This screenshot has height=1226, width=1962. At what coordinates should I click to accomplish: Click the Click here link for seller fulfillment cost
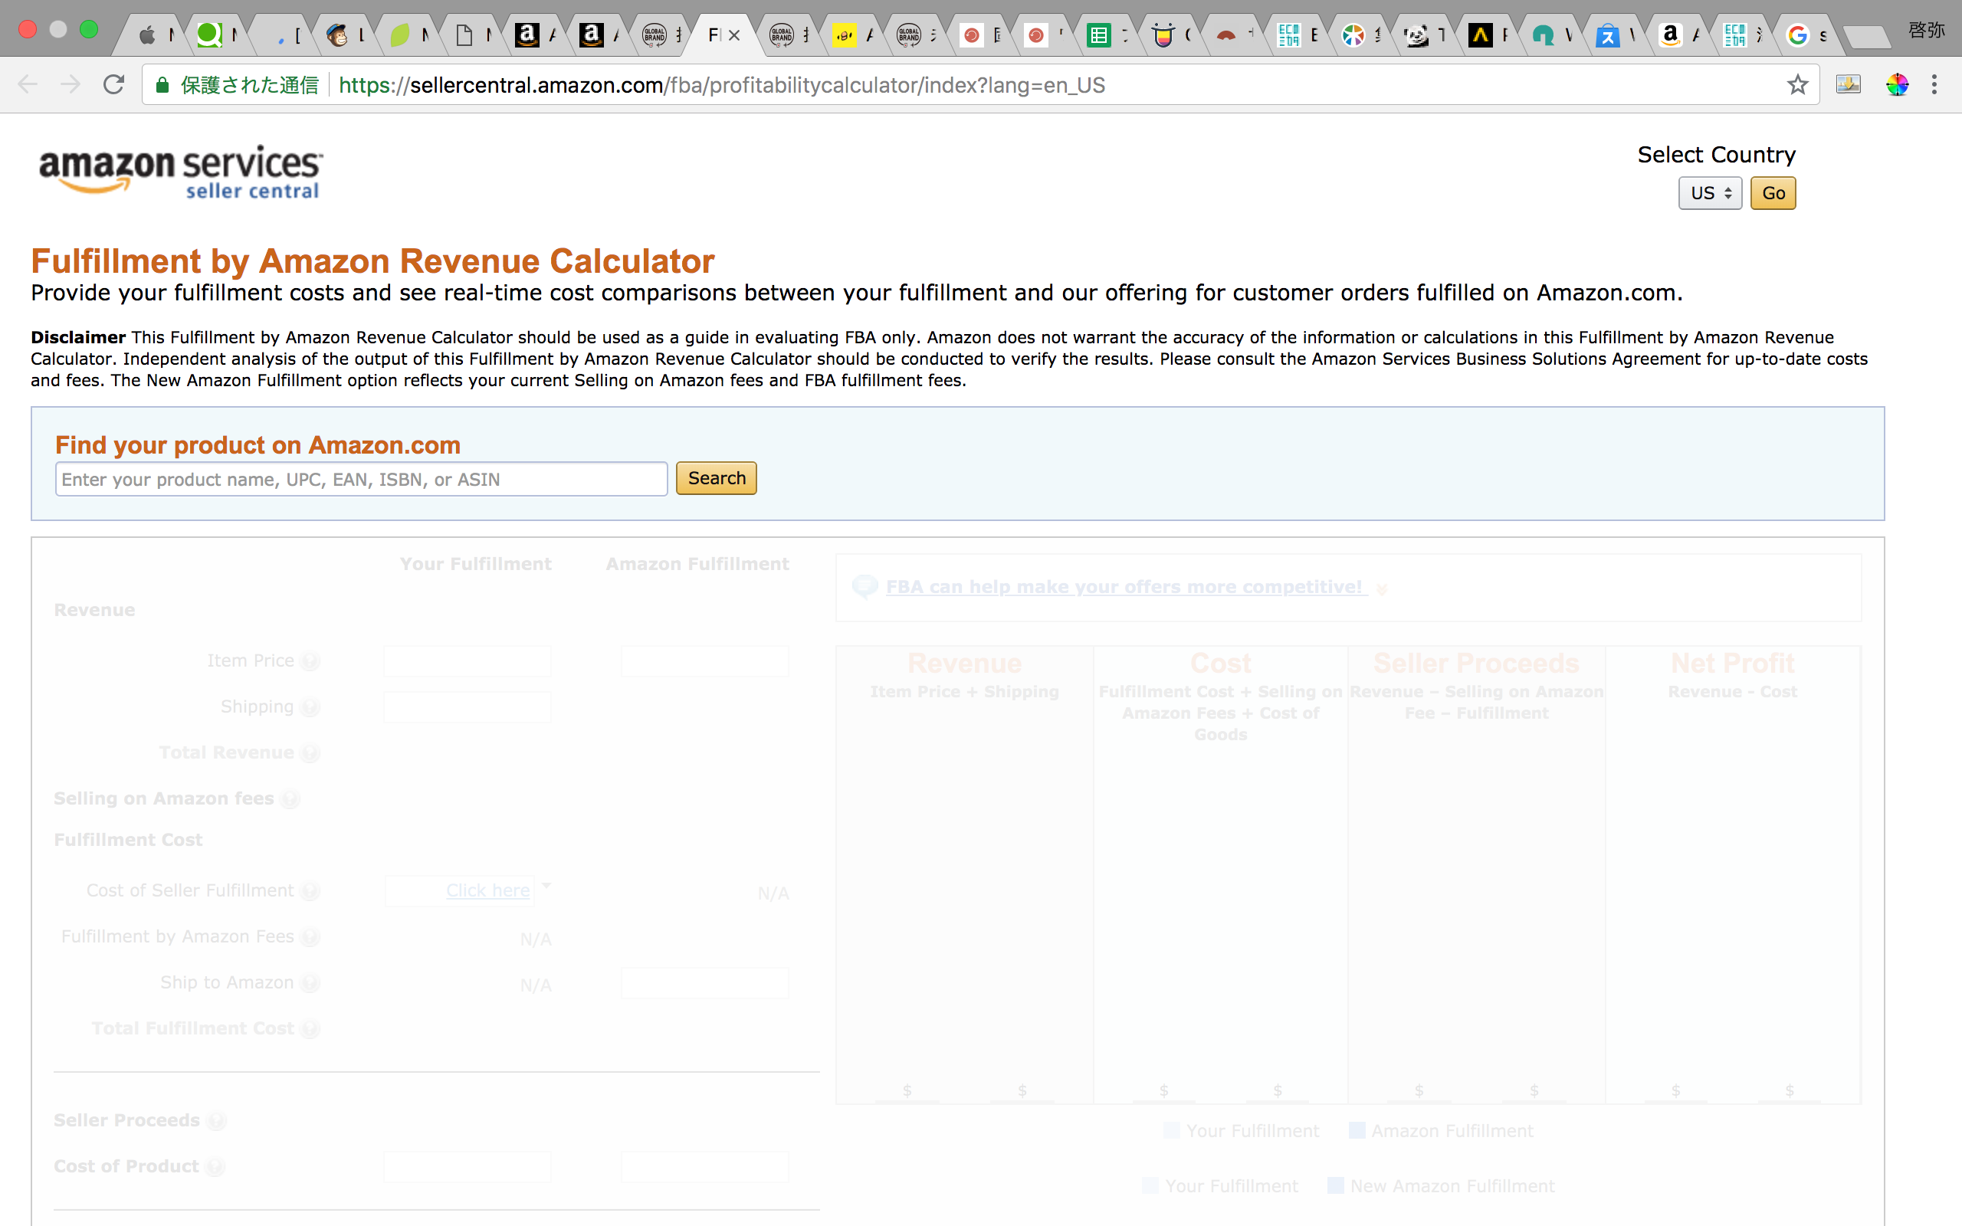point(488,890)
